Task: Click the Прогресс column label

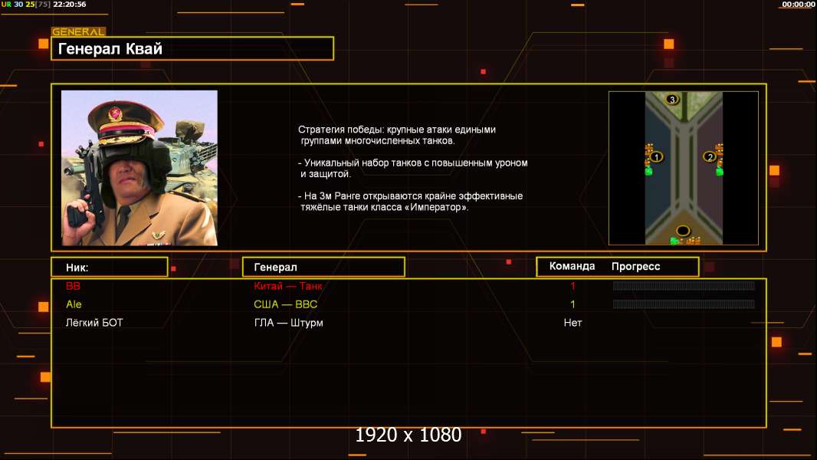Action: click(635, 266)
